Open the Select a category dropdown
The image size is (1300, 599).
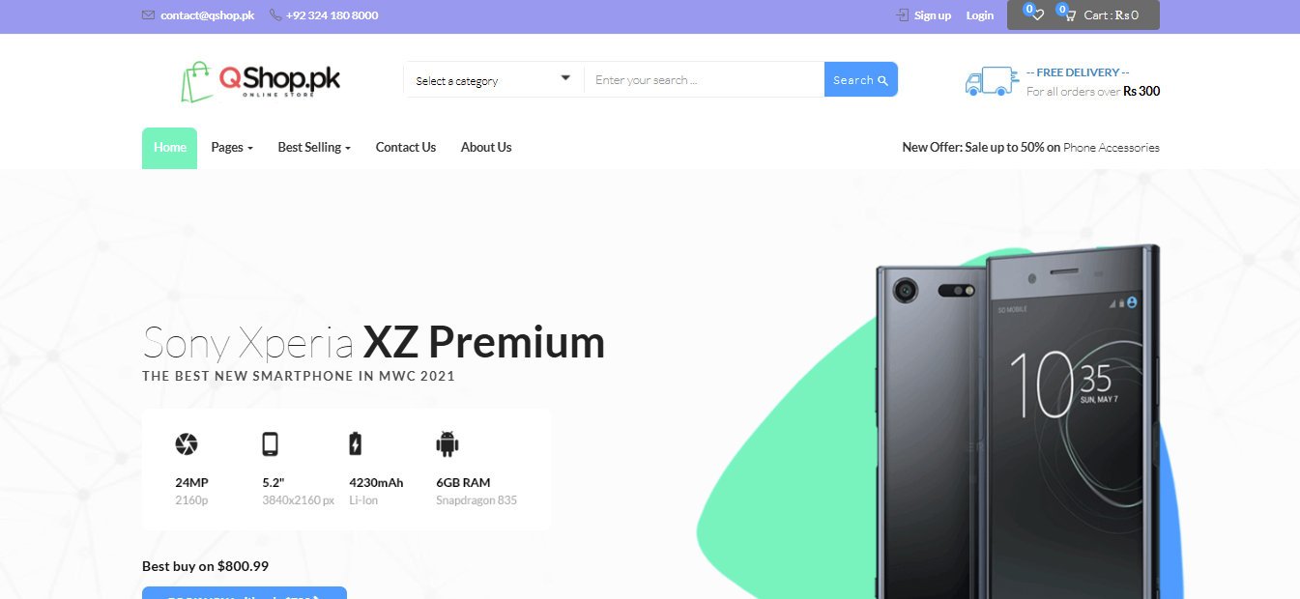click(x=494, y=80)
